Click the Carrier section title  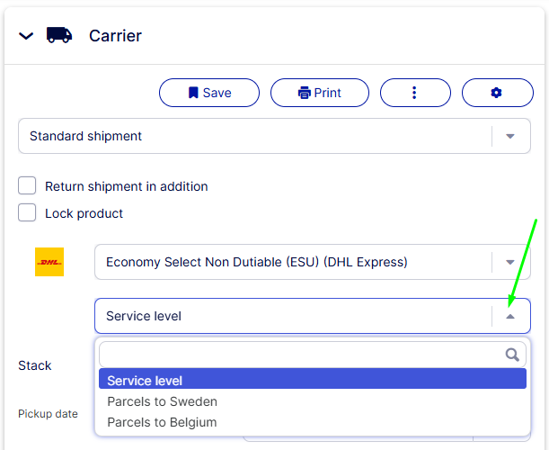[x=115, y=36]
